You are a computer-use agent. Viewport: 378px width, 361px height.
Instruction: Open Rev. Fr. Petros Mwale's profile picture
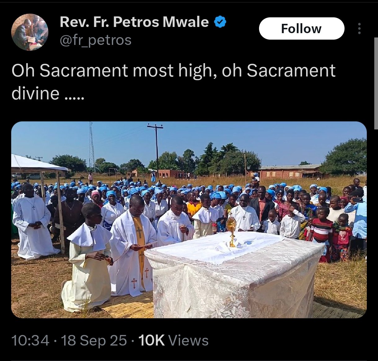(30, 32)
